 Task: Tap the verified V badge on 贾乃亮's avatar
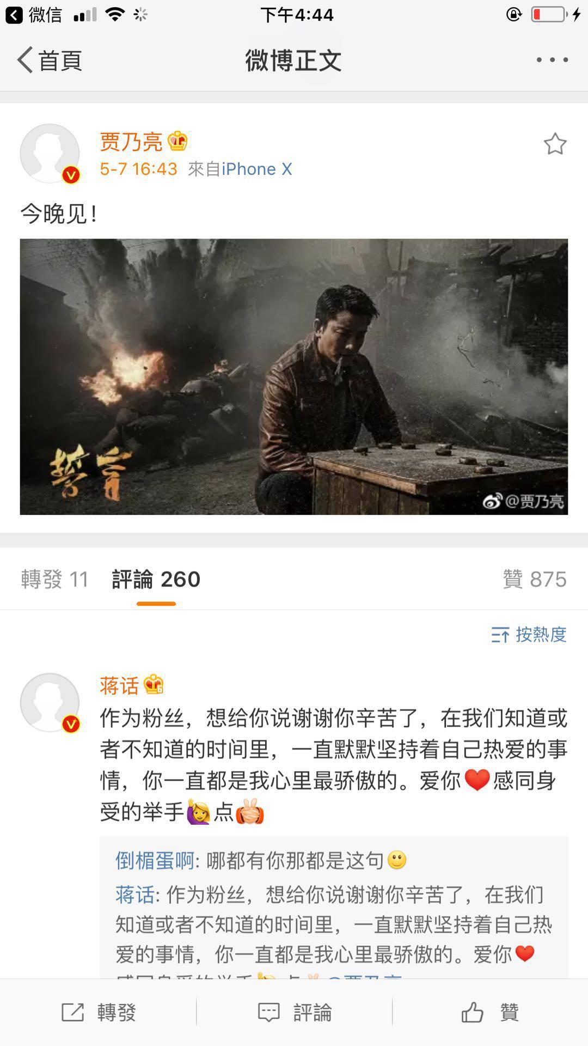(x=71, y=175)
